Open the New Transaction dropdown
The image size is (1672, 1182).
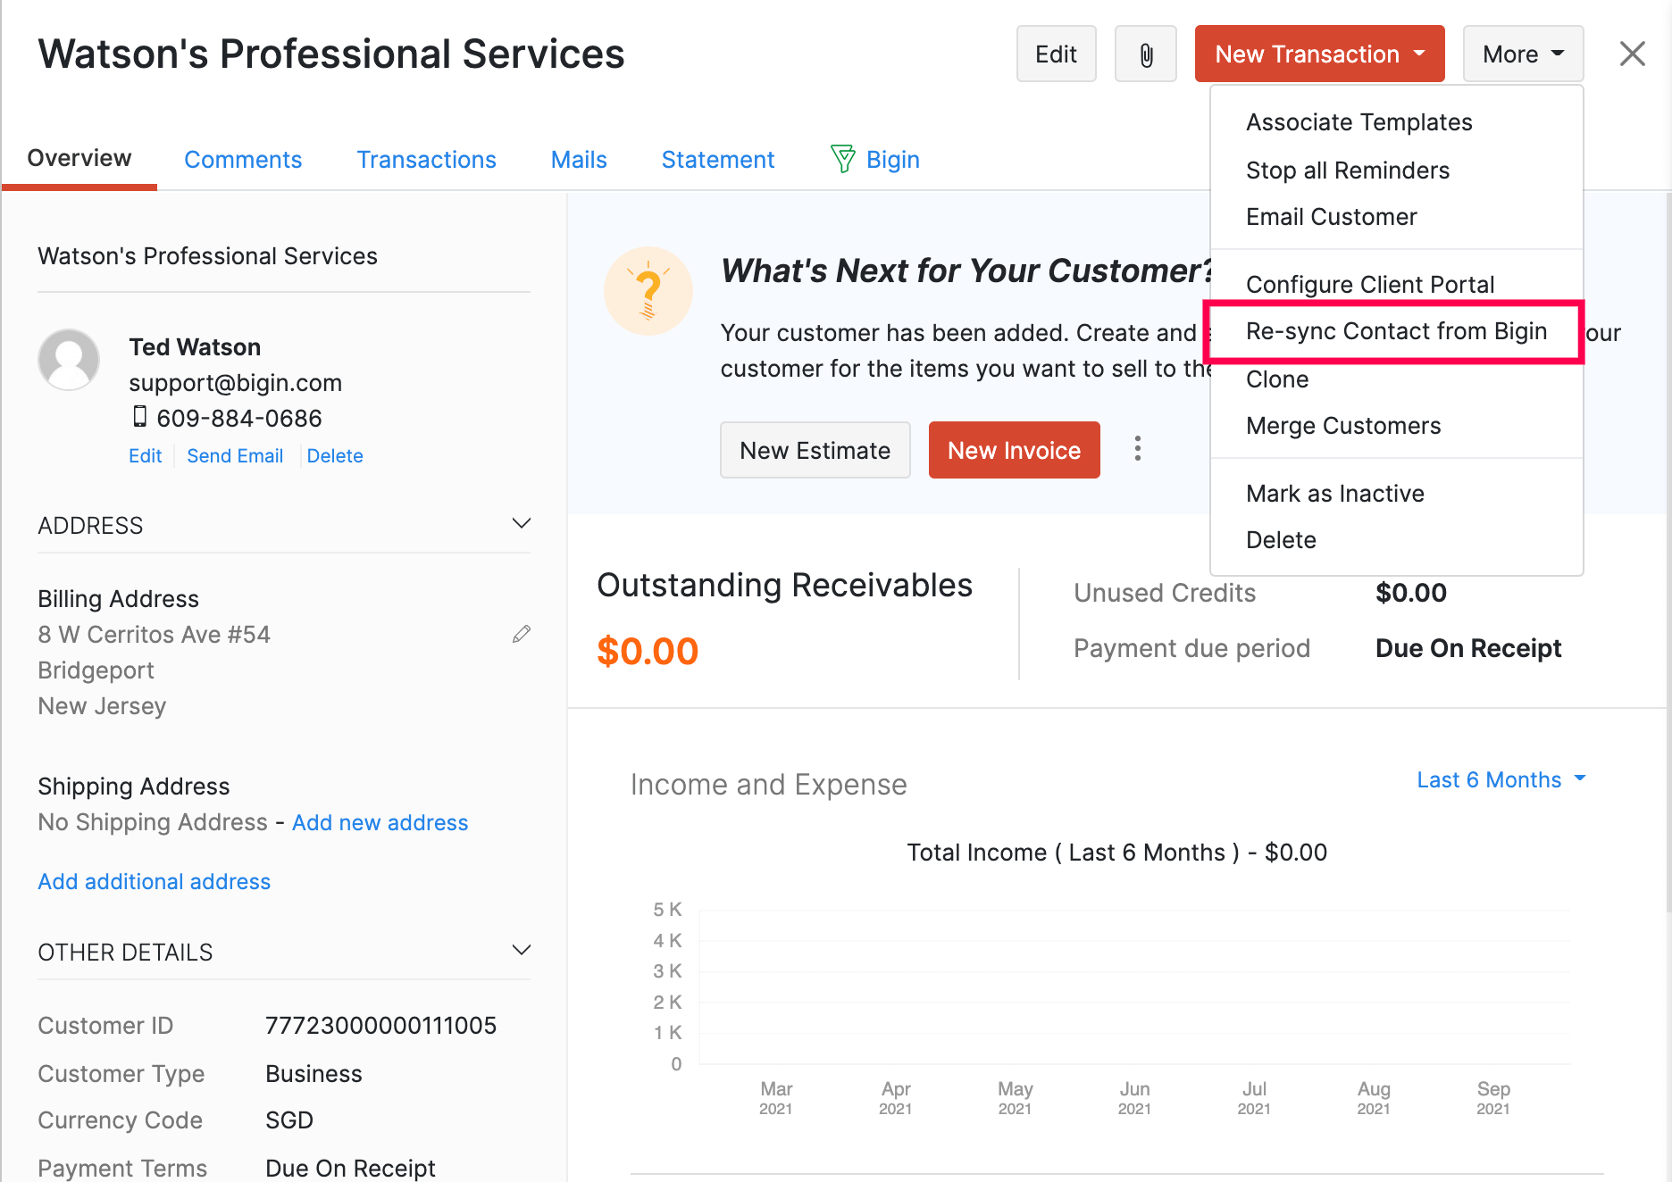[x=1319, y=54]
